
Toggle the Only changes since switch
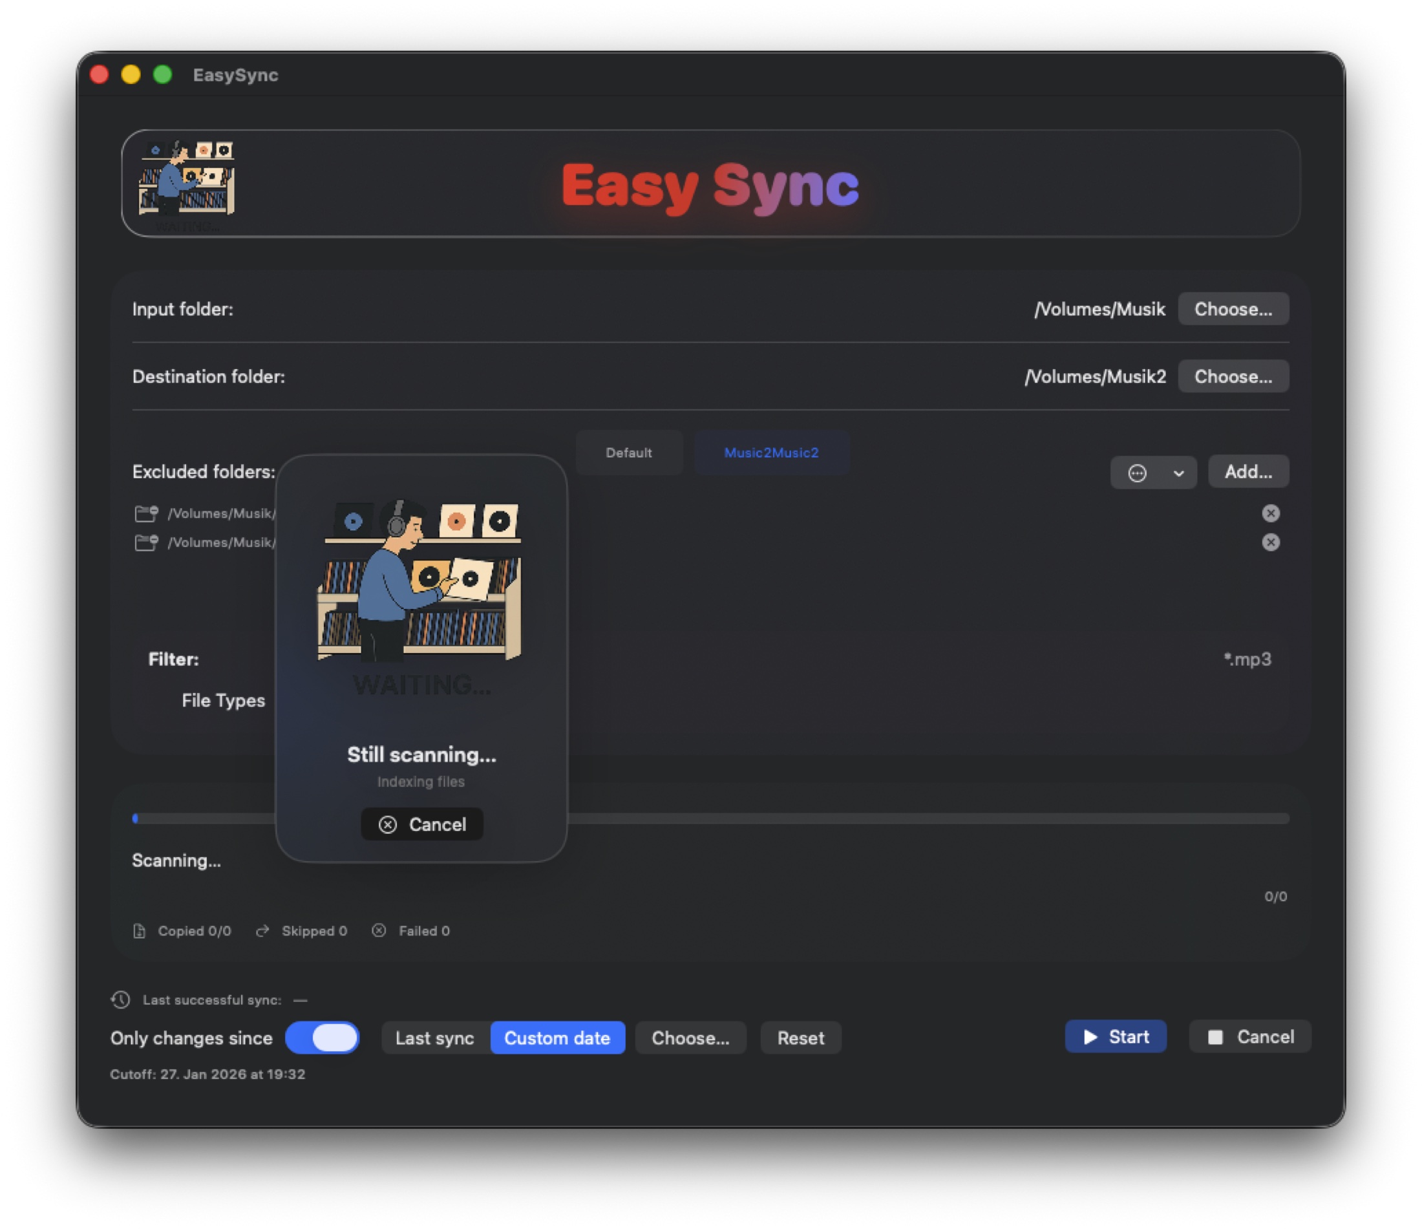coord(322,1038)
